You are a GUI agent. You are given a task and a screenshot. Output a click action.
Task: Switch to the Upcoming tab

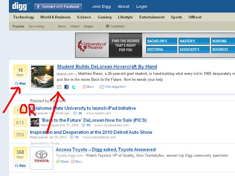(x=36, y=26)
